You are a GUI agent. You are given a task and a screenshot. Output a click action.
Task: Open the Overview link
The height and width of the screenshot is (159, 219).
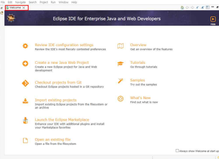(x=138, y=45)
